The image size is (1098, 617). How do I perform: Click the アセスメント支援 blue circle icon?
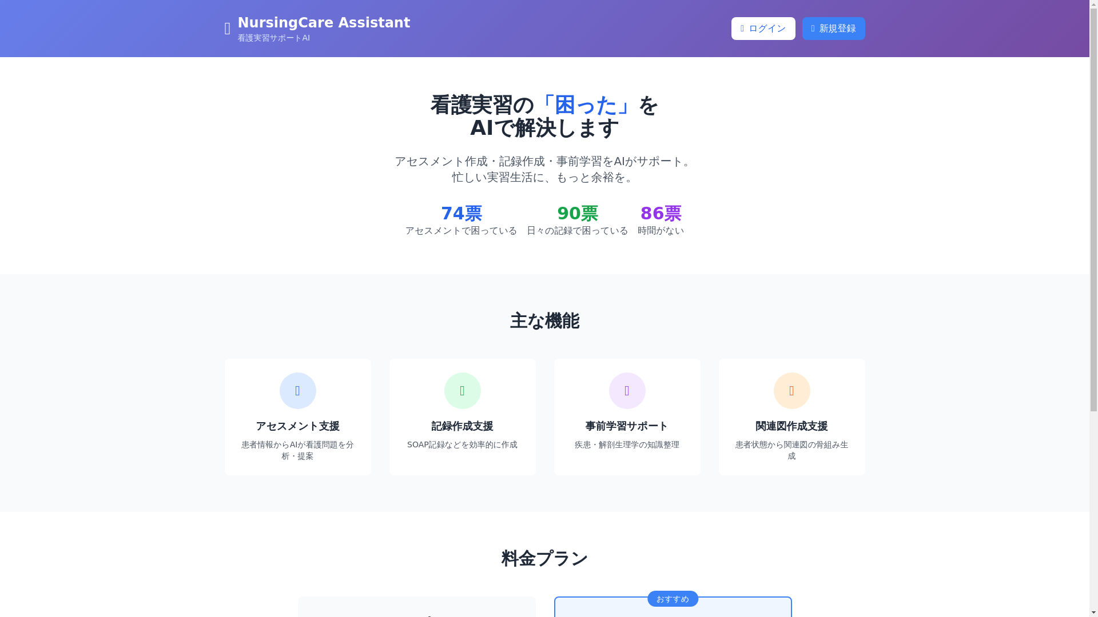coord(297,391)
